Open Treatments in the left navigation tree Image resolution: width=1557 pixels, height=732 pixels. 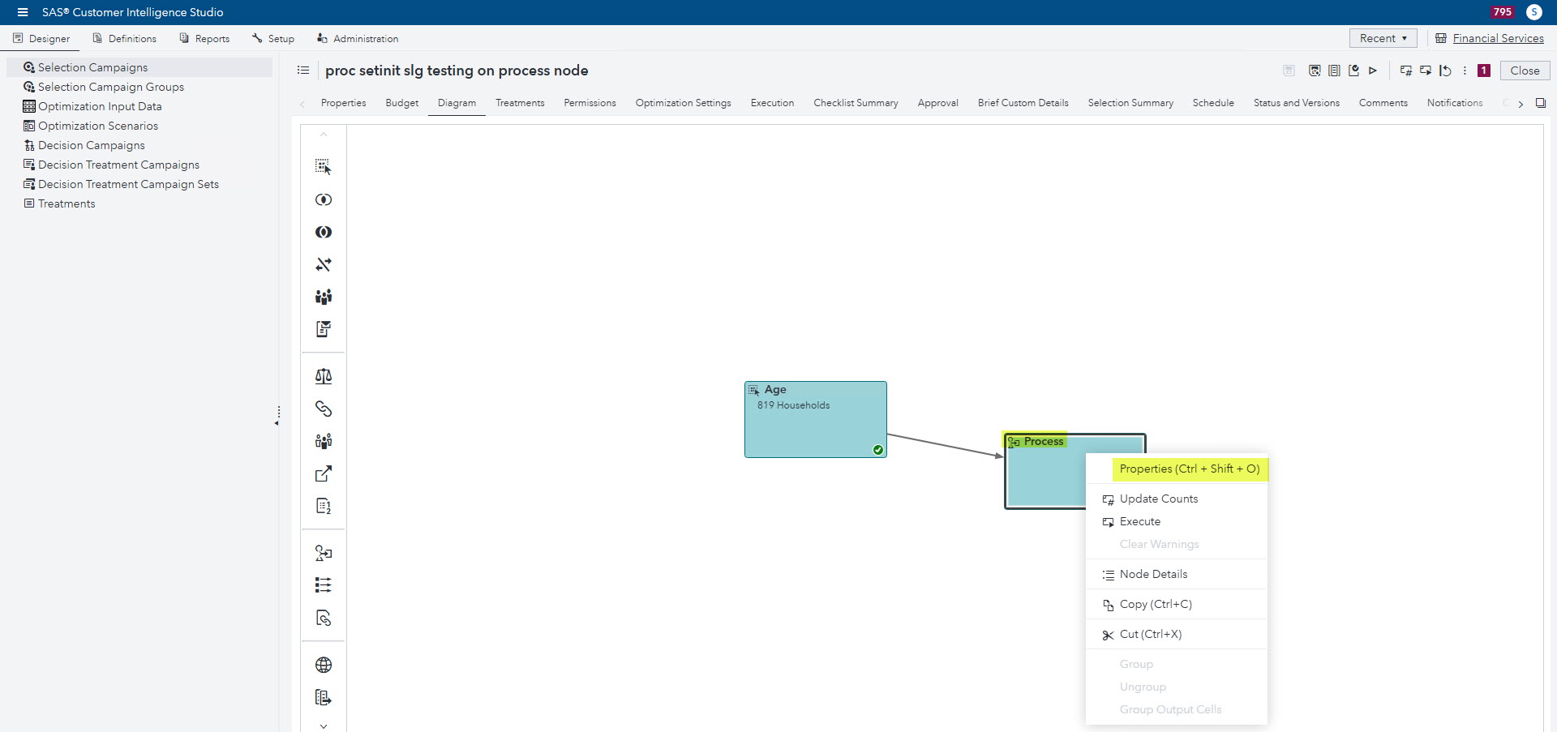coord(66,203)
